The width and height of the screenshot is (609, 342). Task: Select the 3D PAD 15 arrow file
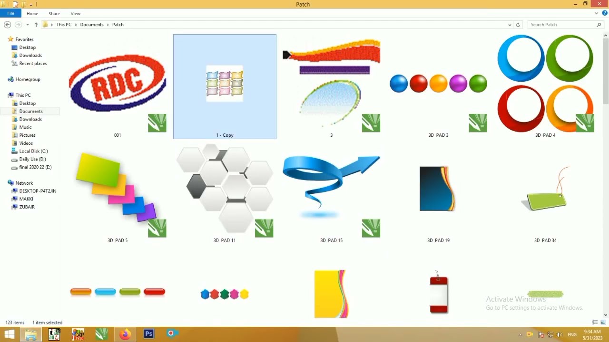pyautogui.click(x=332, y=192)
